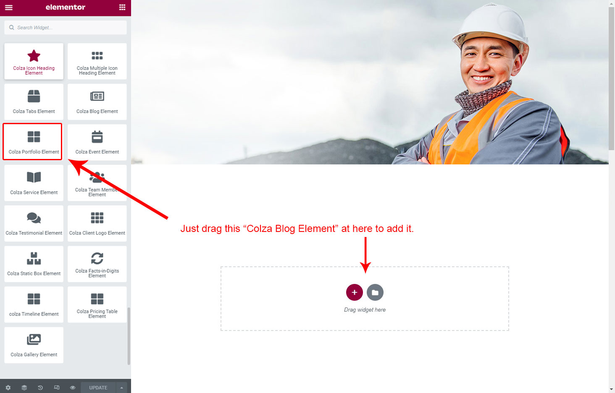Toggle responsive mode icon

[x=57, y=388]
